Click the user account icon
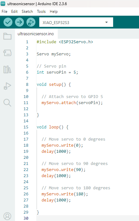The image size is (139, 221). [7, 216]
